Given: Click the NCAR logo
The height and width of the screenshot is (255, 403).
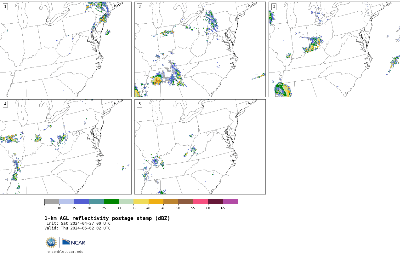Looking at the screenshot, I should (x=74, y=242).
